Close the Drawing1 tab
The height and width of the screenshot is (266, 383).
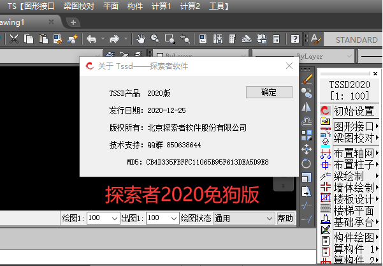[51, 22]
